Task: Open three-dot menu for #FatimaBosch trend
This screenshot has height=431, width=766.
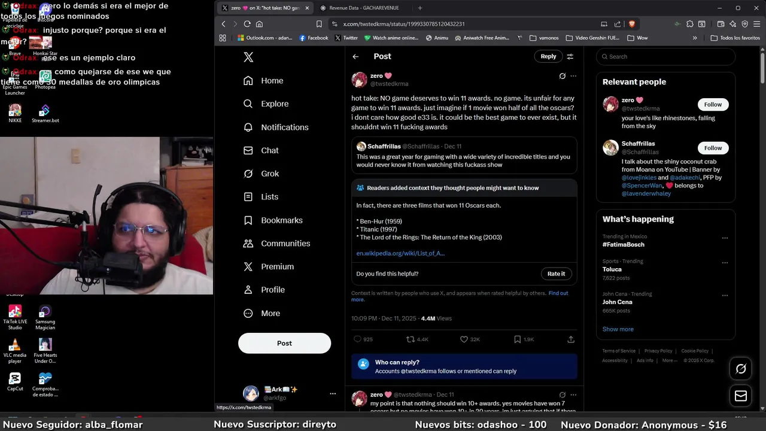Action: click(x=725, y=238)
